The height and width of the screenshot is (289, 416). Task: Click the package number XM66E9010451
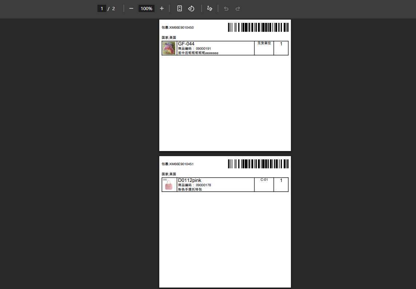click(x=181, y=164)
